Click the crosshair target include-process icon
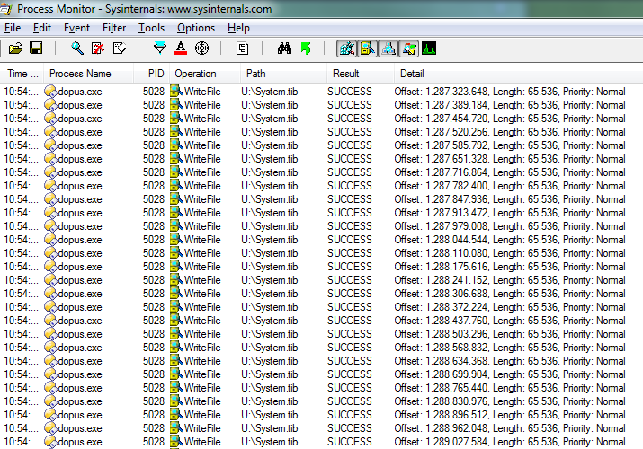Image resolution: width=643 pixels, height=449 pixels. pyautogui.click(x=201, y=48)
